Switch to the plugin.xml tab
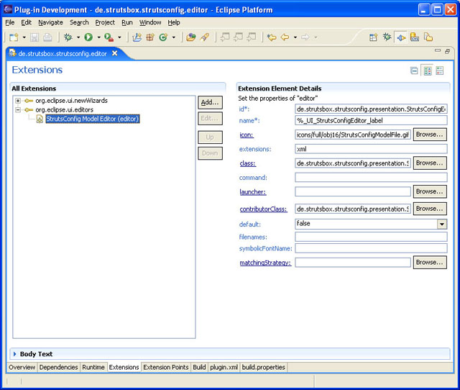460x390 pixels. (x=224, y=367)
